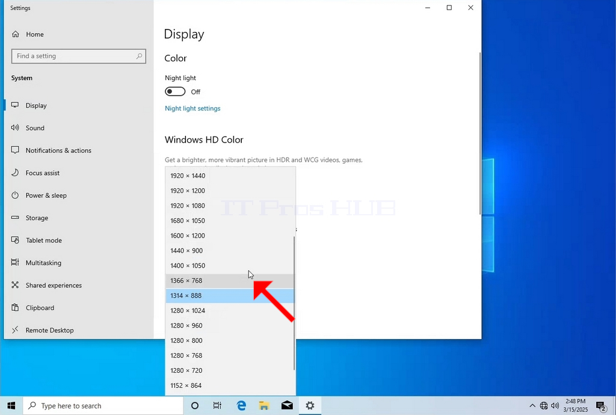Open the Focus assist moon icon
The height and width of the screenshot is (415, 616).
15,173
